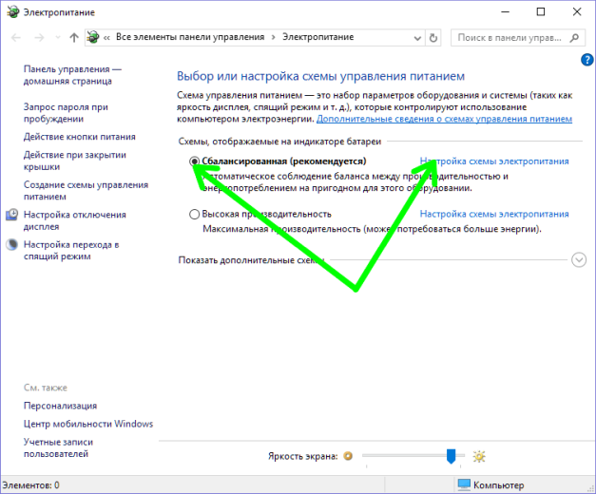The image size is (596, 494).
Task: Open Дополнительные сведения о схемах управления питанием link
Action: (x=444, y=119)
